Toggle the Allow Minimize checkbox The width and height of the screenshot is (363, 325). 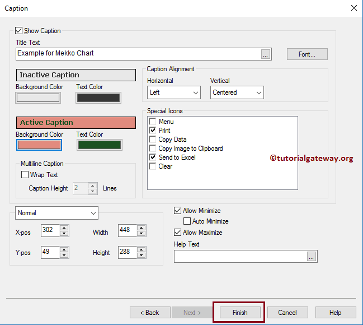(177, 210)
